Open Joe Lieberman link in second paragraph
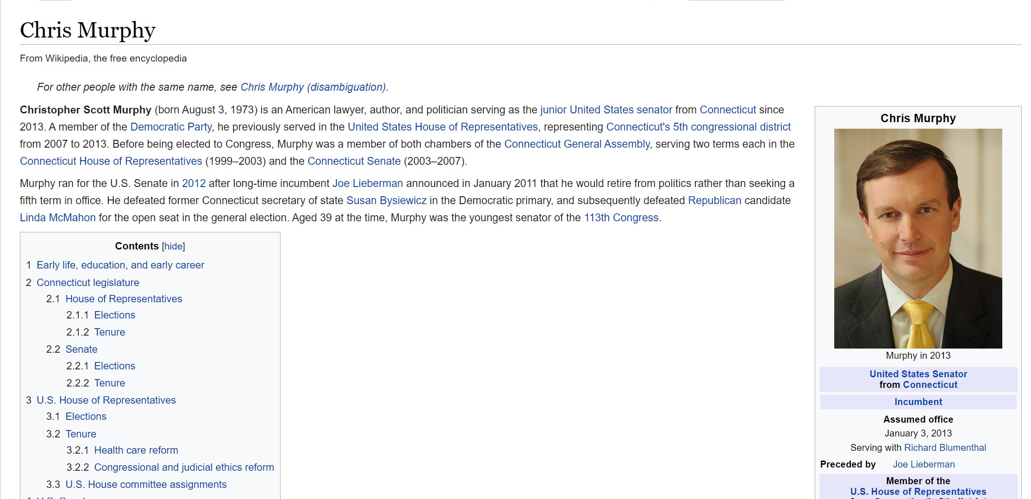The height and width of the screenshot is (499, 1031). pos(368,183)
